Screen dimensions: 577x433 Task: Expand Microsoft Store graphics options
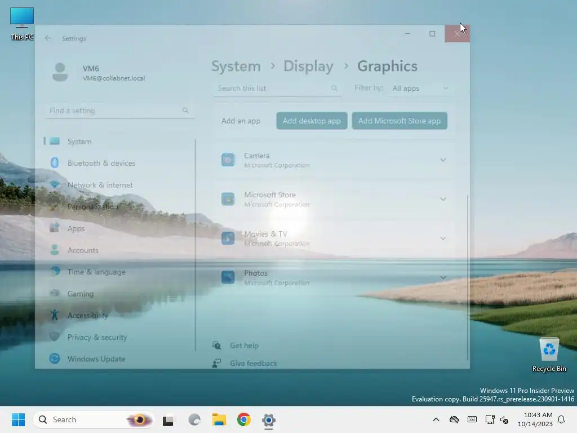pyautogui.click(x=443, y=199)
